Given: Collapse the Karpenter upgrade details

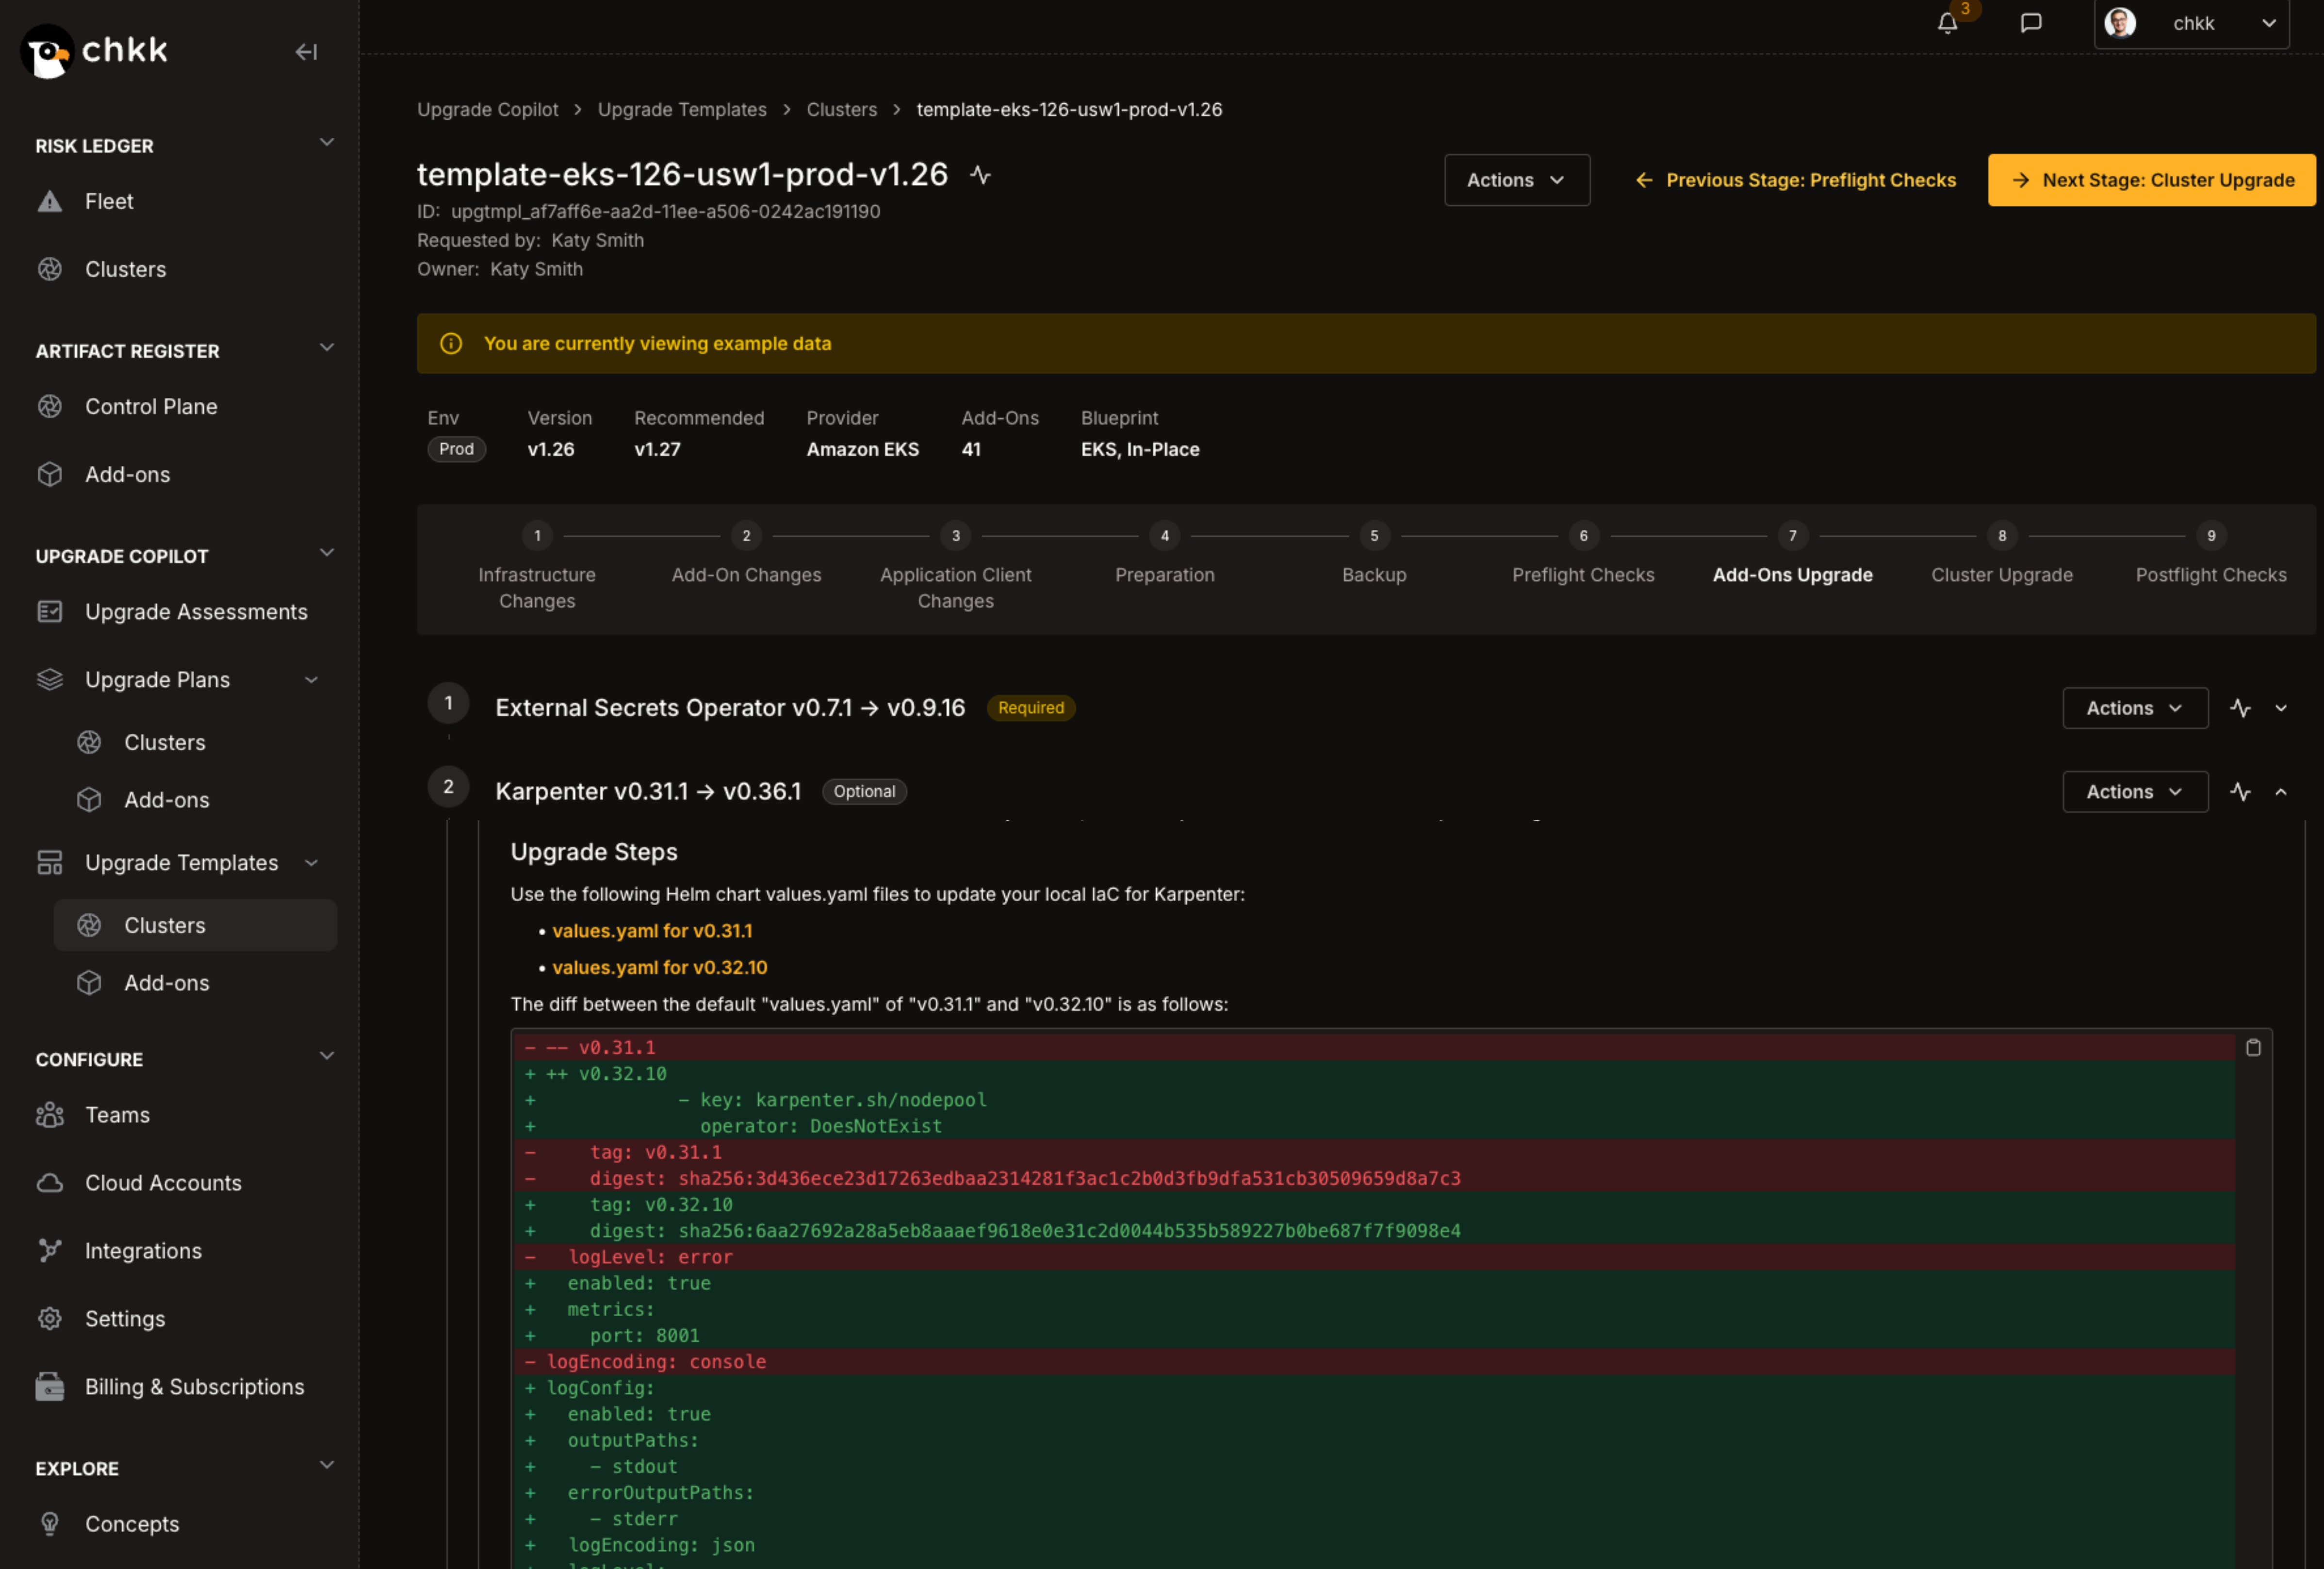Looking at the screenshot, I should point(2281,792).
